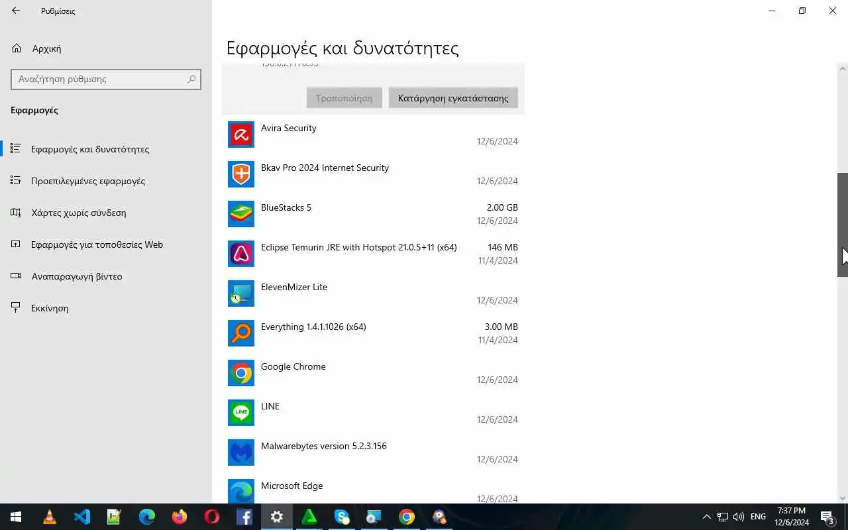Click the network tray icon
The image size is (848, 530).
point(723,517)
